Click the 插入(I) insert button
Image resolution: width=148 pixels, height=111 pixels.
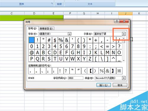[104, 85]
